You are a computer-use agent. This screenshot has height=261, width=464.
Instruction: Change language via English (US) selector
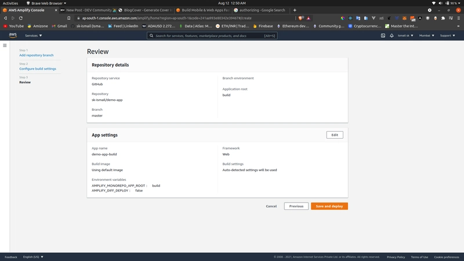(33, 257)
